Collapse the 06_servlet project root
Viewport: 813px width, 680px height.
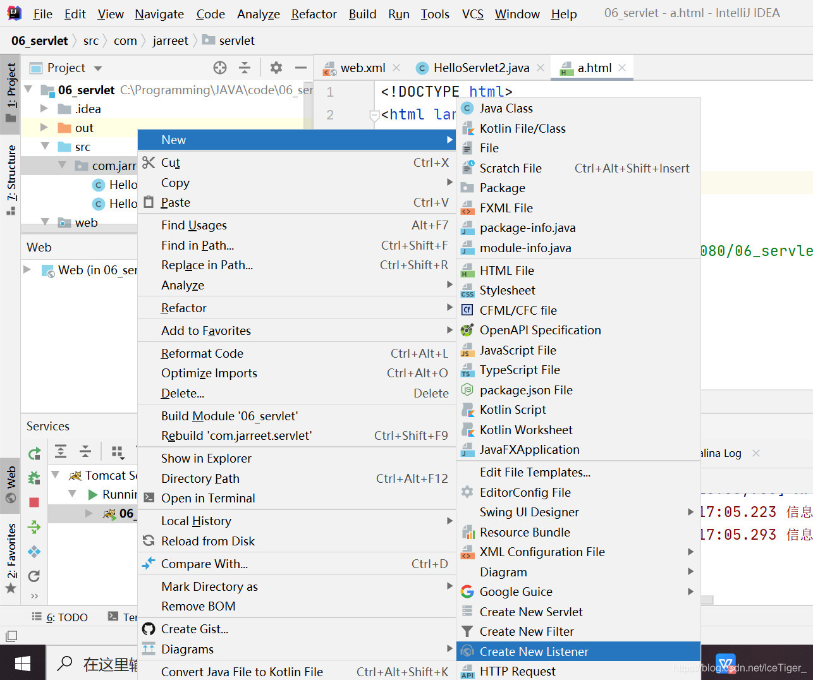coord(28,90)
